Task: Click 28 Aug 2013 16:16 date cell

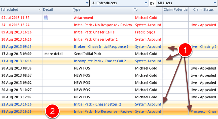Action: [16, 111]
